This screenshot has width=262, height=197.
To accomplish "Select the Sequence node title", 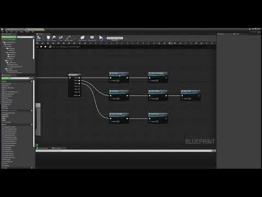I will coord(75,75).
